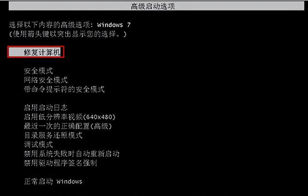
Task: Select 目录服务还原模式 entry
Action: [53, 136]
